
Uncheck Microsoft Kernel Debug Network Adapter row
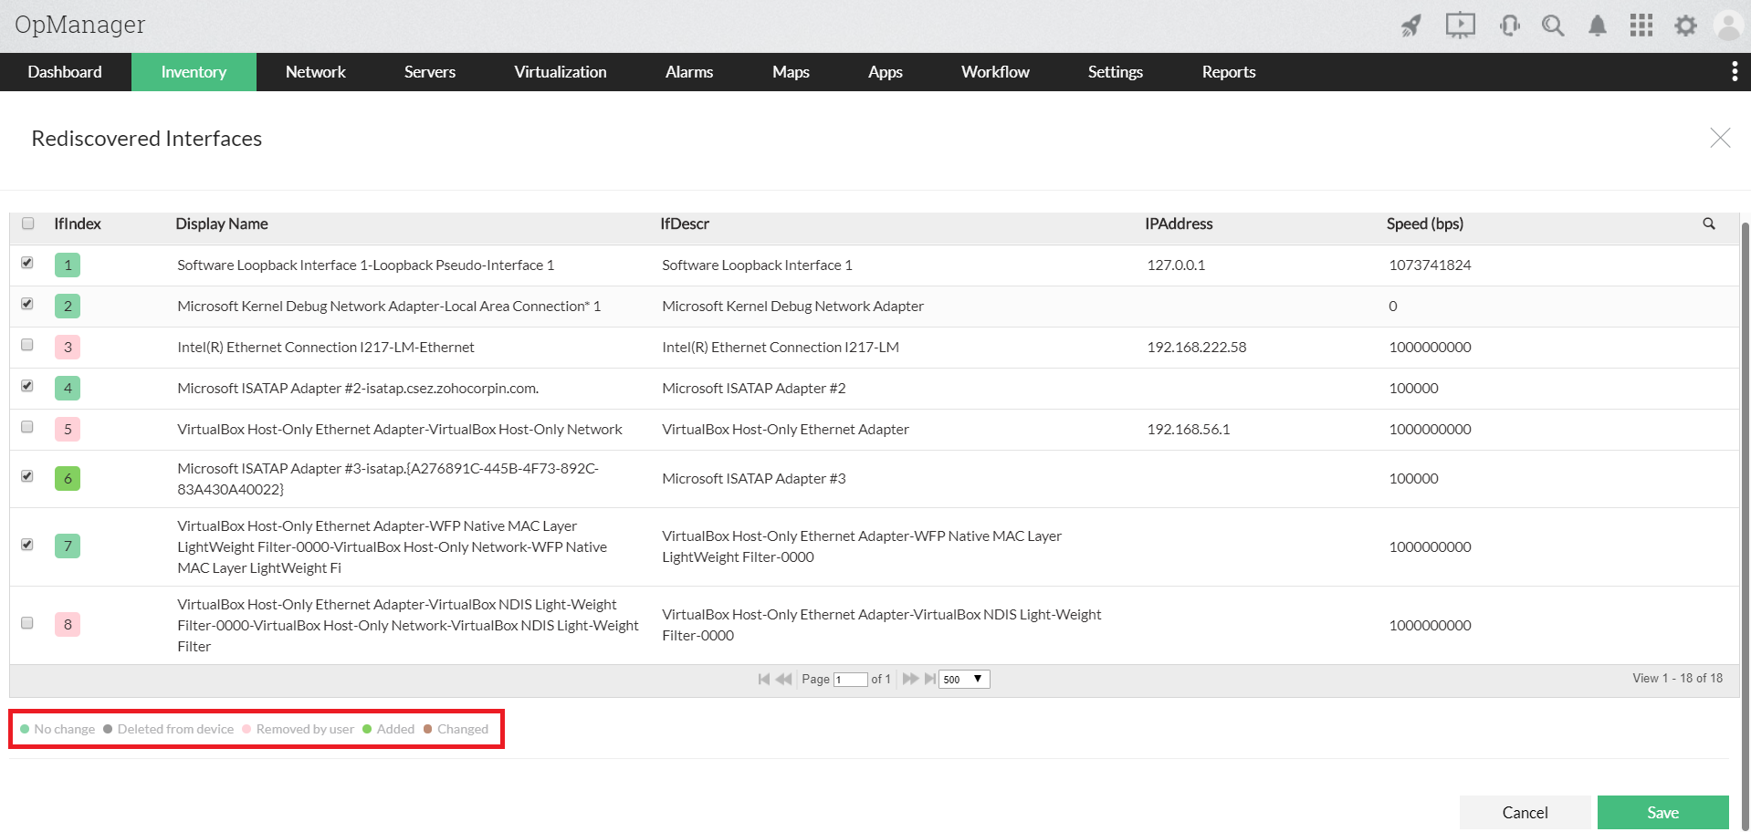(27, 304)
